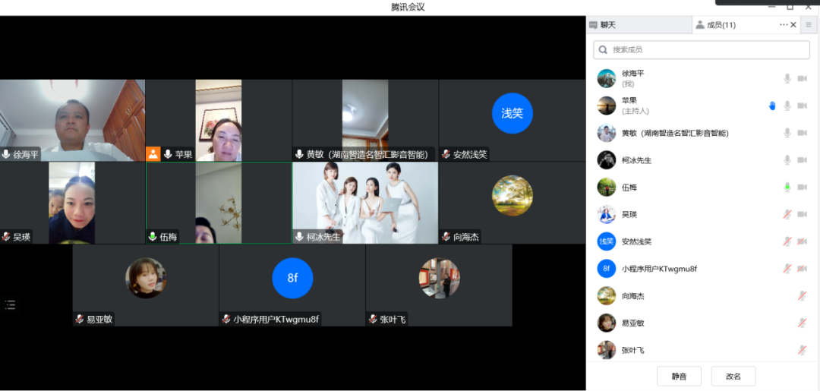Click mic icon on 苹果 video tile
Image resolution: width=820 pixels, height=391 pixels.
[x=168, y=154]
